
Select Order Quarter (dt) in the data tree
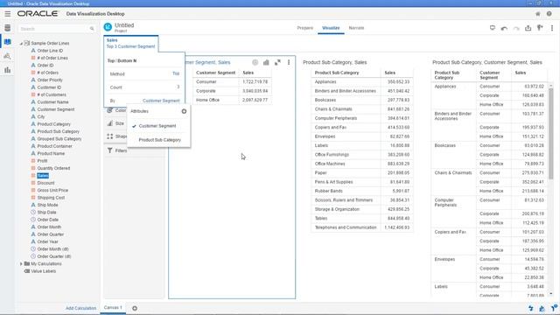[54, 256]
